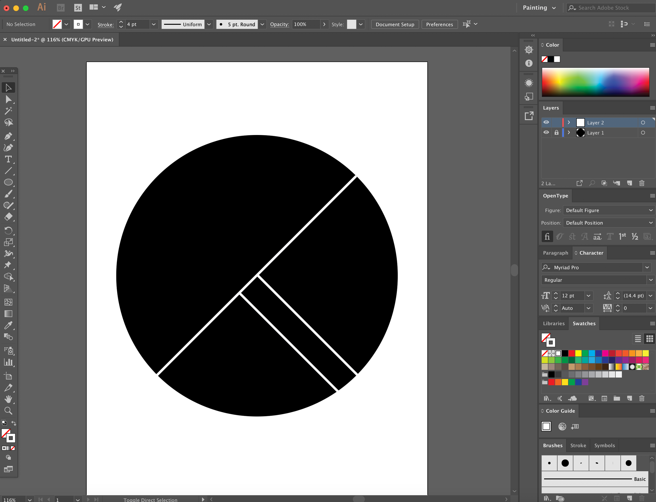Open the Figure dropdown in OpenType panel
The image size is (656, 502).
pos(609,210)
